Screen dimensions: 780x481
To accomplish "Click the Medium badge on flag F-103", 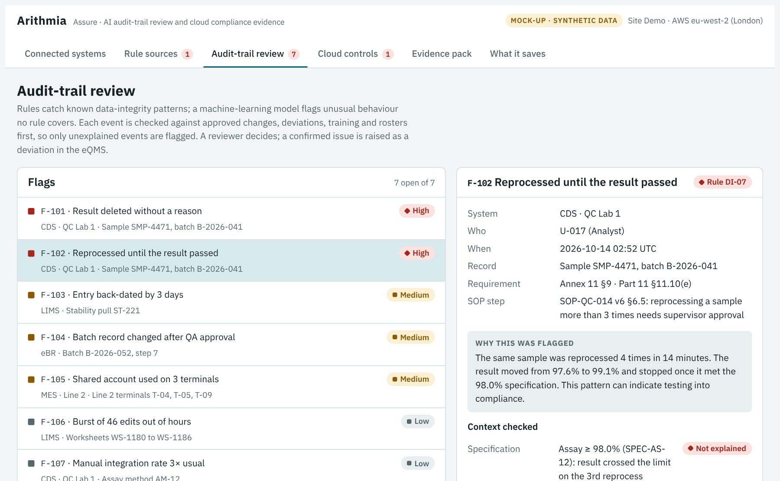I will [x=410, y=295].
